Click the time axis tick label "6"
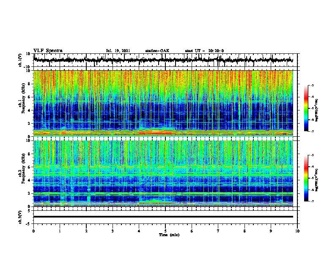 tap(192, 231)
